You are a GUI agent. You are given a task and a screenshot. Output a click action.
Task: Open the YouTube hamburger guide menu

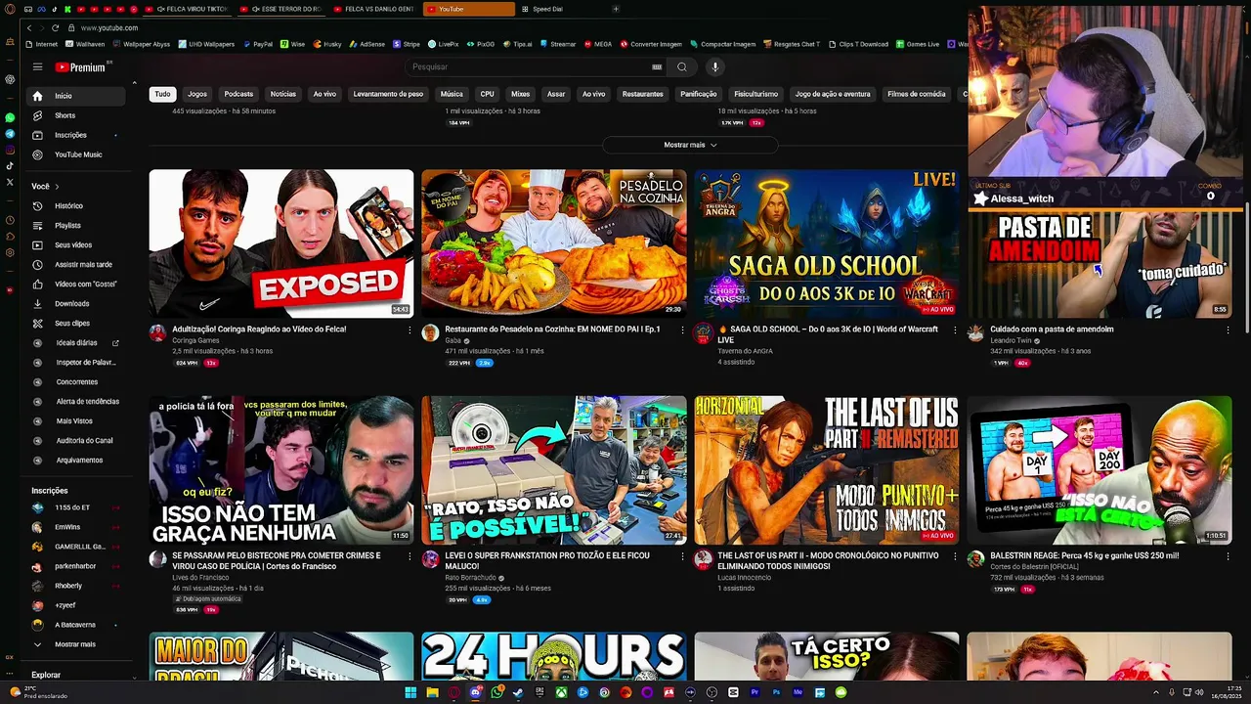[x=37, y=66]
